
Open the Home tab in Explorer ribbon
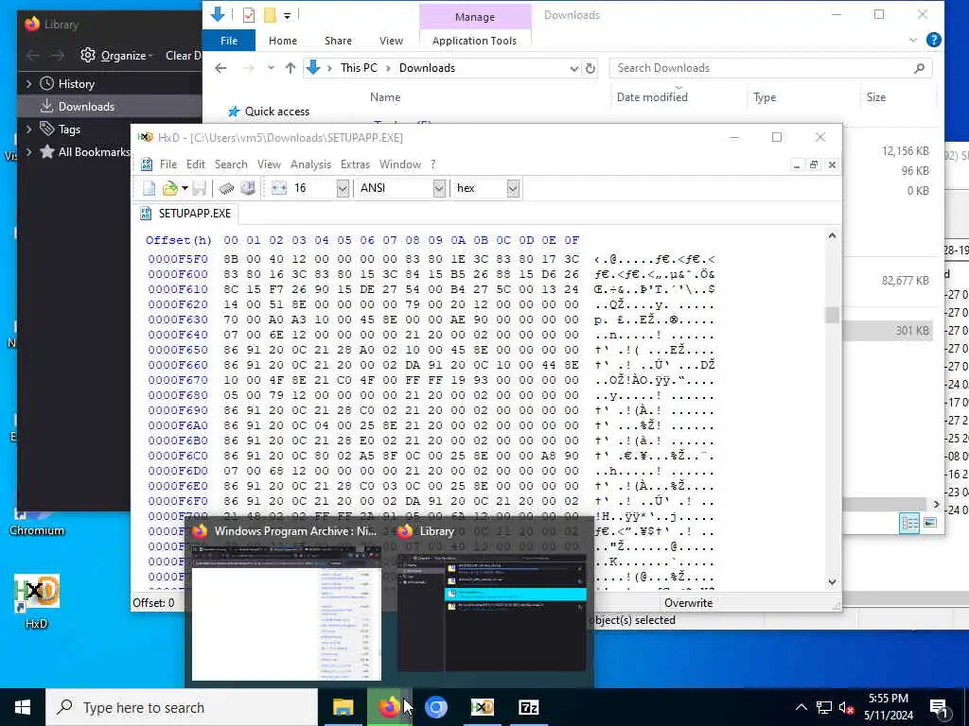(x=283, y=41)
